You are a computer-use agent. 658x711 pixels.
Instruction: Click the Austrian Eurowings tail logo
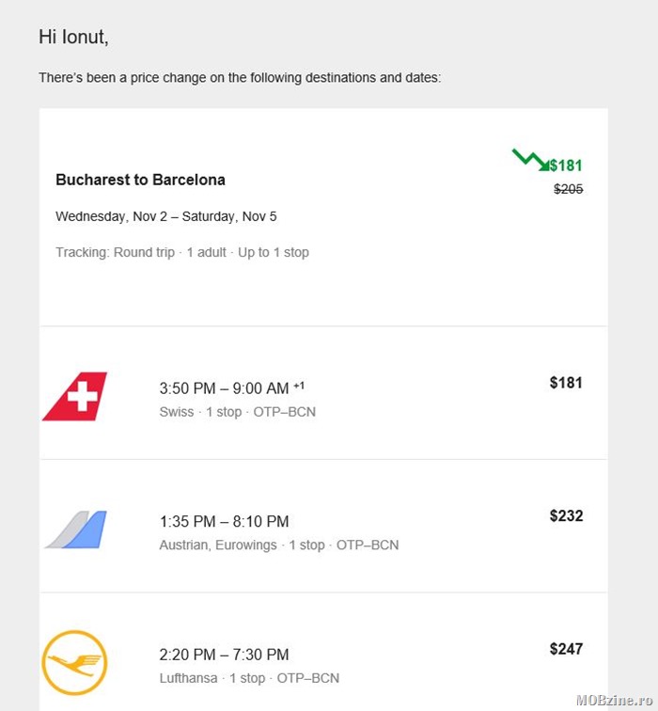point(76,529)
